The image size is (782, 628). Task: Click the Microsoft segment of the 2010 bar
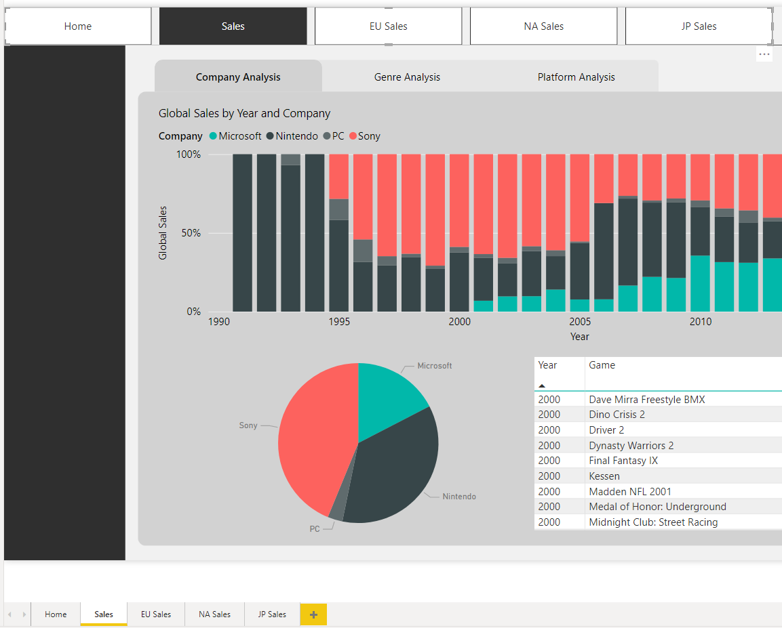coord(700,283)
